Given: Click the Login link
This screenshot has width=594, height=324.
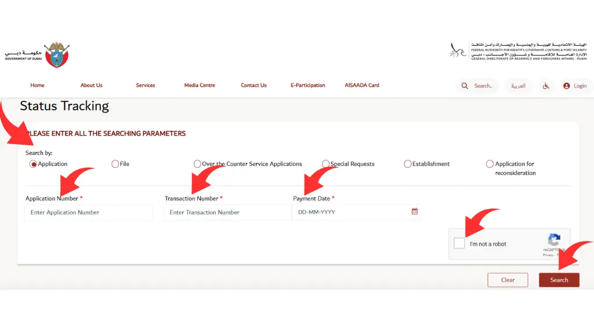Looking at the screenshot, I should 580,86.
